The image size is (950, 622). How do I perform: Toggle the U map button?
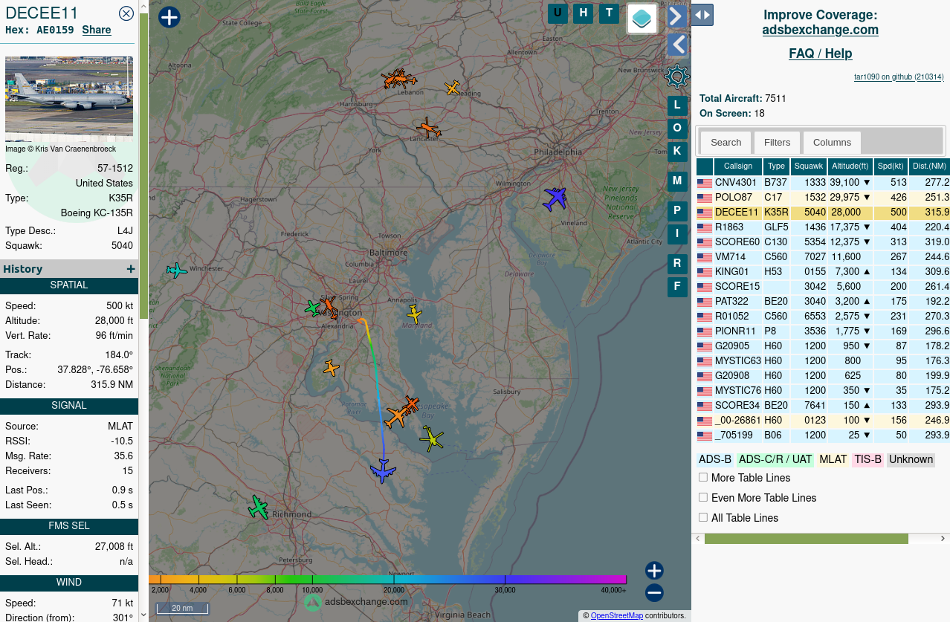(558, 13)
